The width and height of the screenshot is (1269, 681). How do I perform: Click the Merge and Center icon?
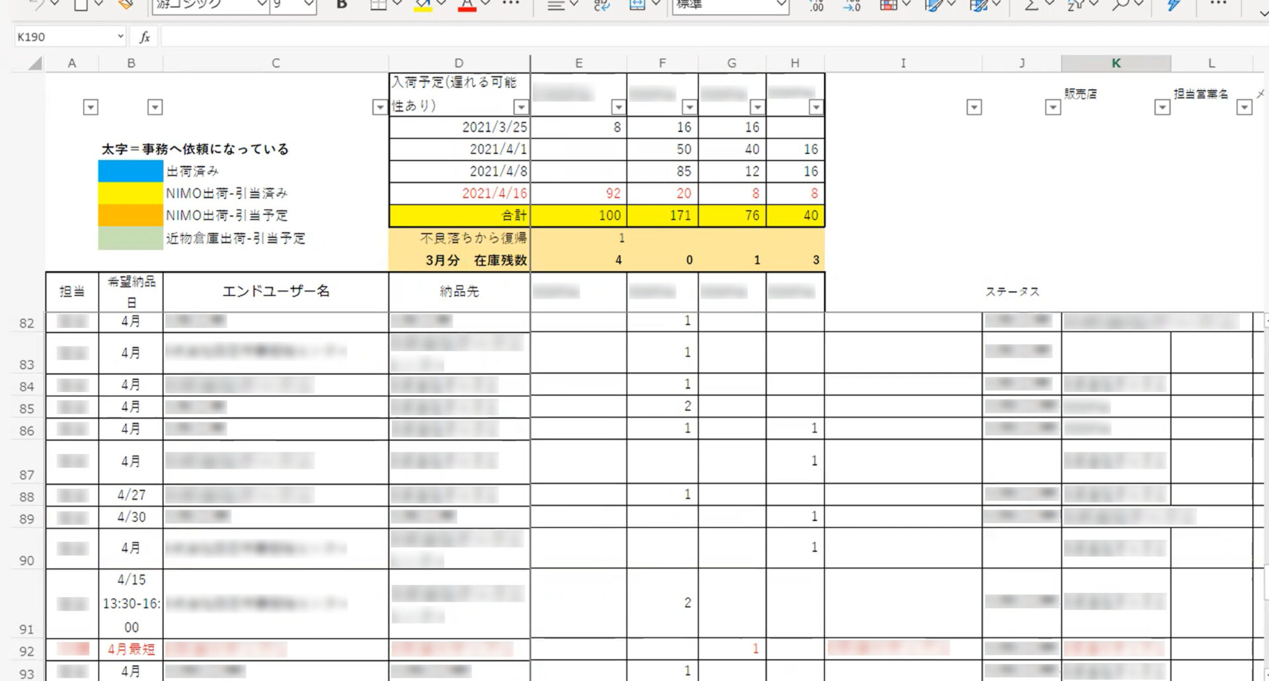(x=637, y=5)
